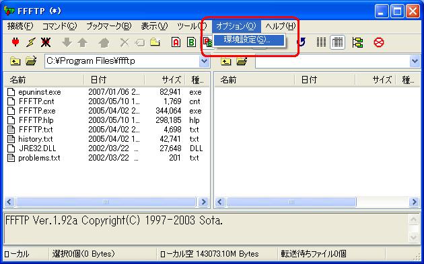This screenshot has width=424, height=264.
Task: Go up one folder in local pane
Action: pyautogui.click(x=15, y=61)
